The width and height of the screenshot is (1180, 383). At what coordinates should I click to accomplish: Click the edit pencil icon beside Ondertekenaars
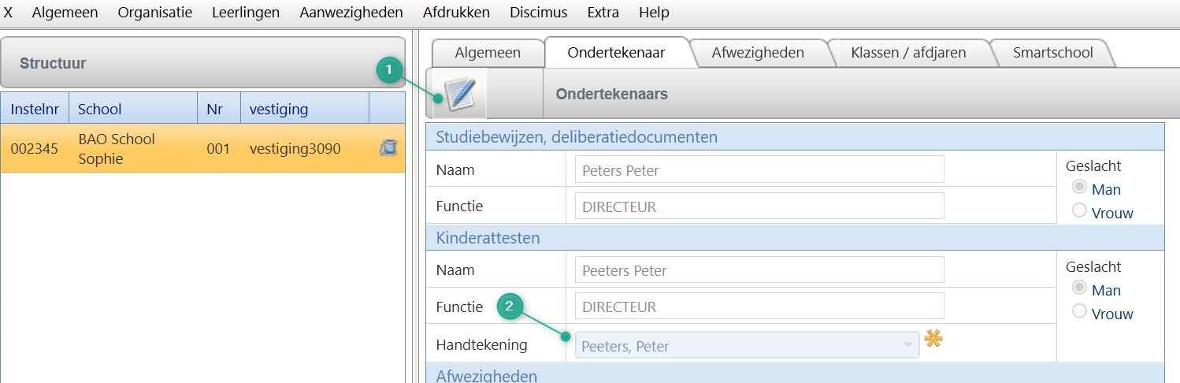pos(458,94)
